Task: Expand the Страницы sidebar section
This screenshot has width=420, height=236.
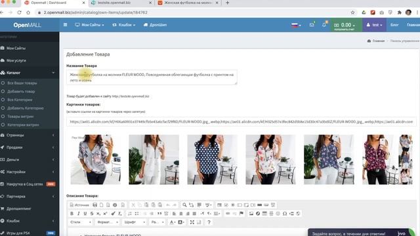Action: coord(30,135)
